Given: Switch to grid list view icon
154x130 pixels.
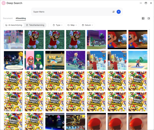Looking at the screenshot, I should 143,18.
